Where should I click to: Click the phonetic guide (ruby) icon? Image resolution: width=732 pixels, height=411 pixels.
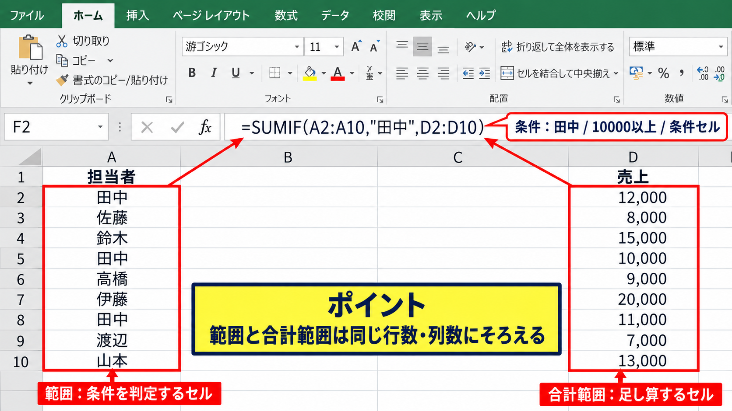370,73
